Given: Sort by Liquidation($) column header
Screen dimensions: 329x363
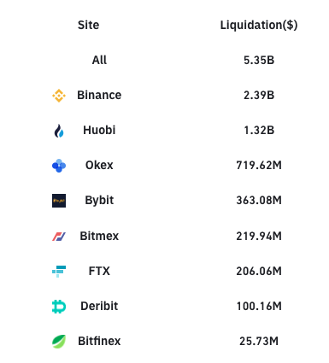Looking at the screenshot, I should pos(259,25).
